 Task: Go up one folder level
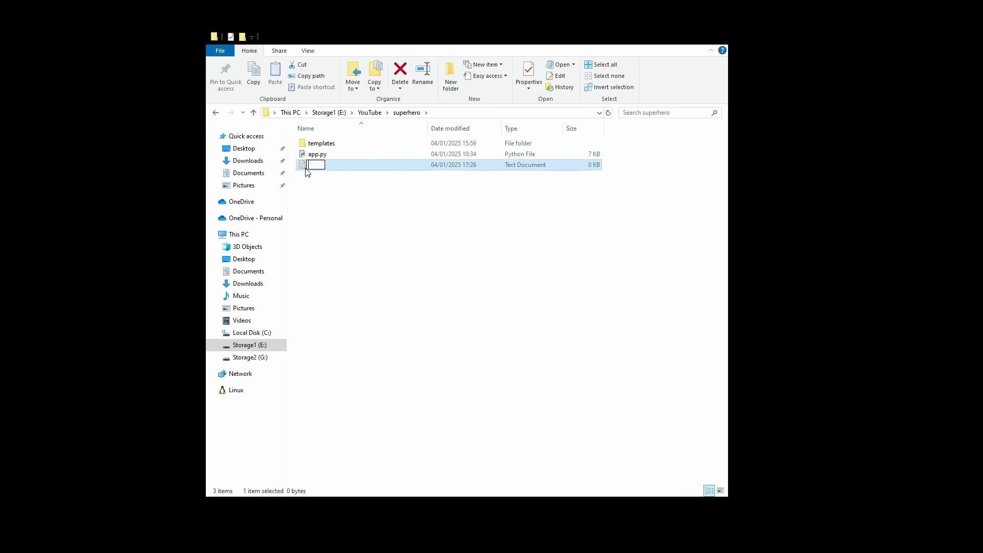click(x=253, y=113)
